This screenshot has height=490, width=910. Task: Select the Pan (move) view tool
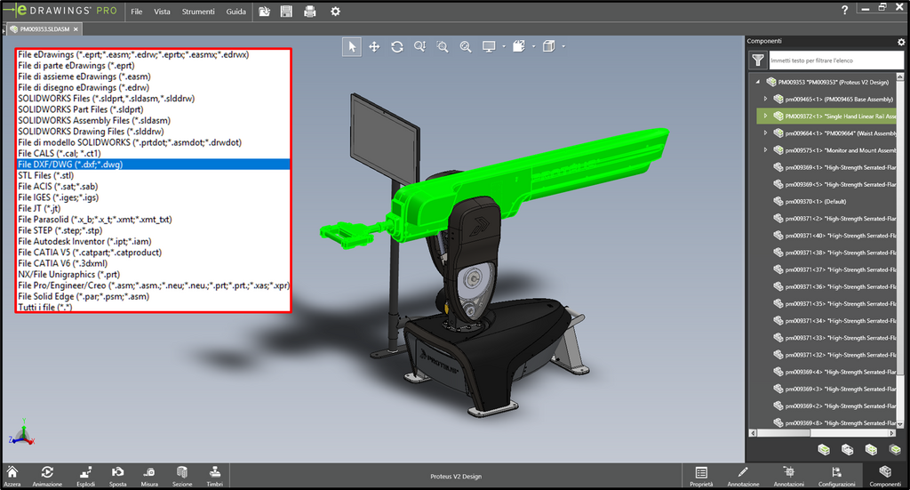(374, 47)
